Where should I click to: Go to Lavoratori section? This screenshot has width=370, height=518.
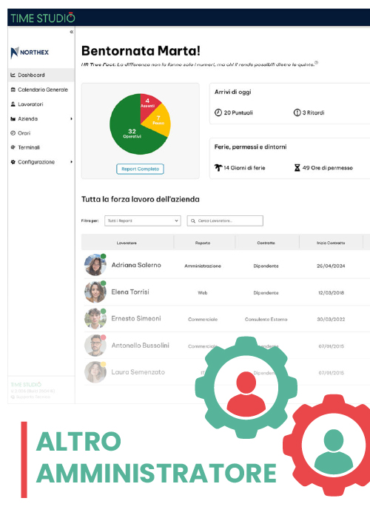30,104
